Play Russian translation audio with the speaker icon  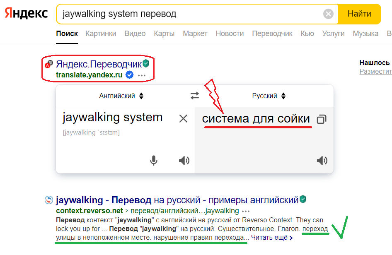point(322,160)
